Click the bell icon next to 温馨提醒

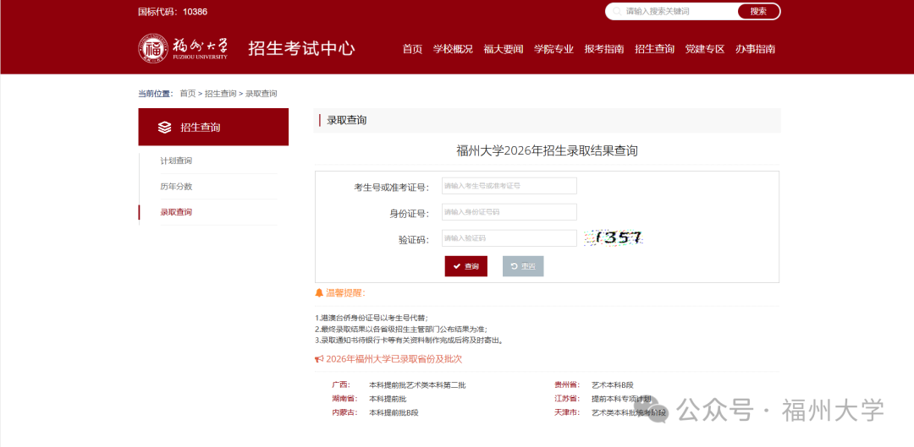[x=319, y=292]
